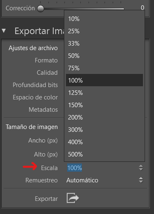Select 25% scale option
Viewport: 154px width, 214px height.
click(x=104, y=31)
